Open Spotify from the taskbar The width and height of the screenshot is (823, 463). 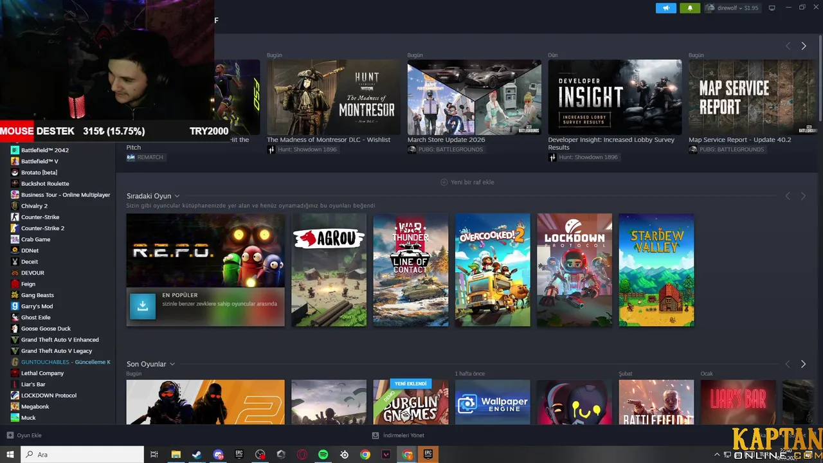[x=323, y=455]
